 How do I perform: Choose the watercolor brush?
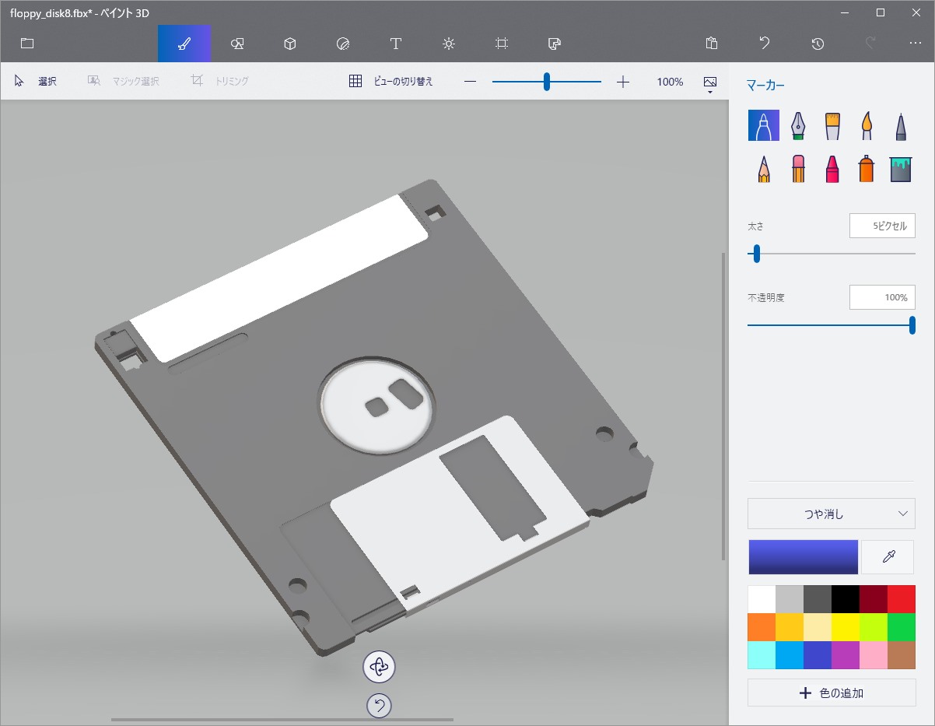(867, 125)
